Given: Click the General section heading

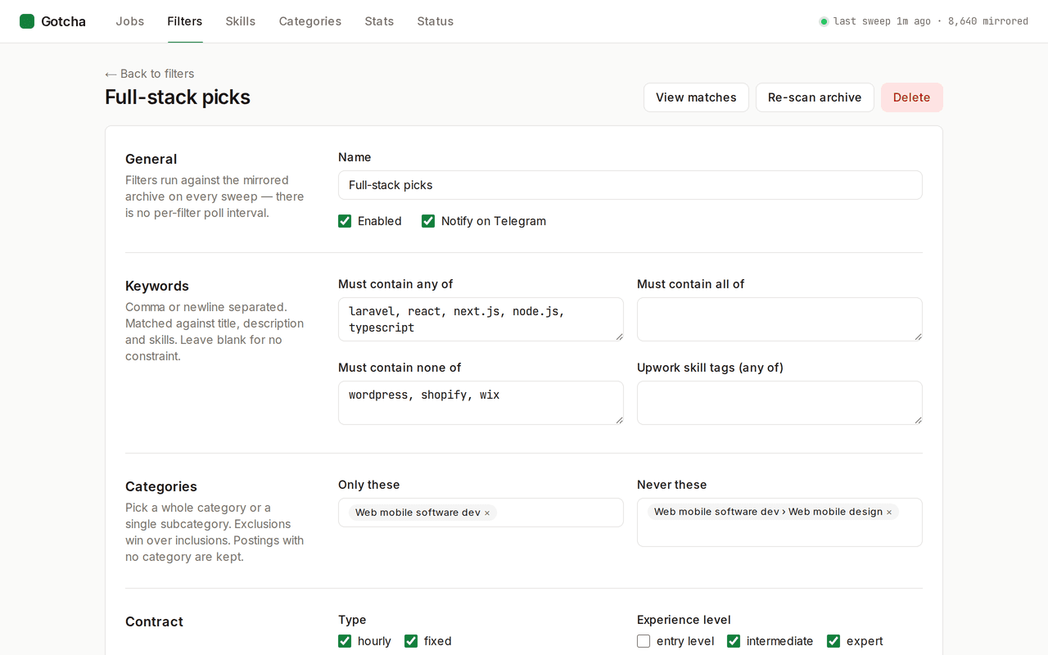Looking at the screenshot, I should tap(151, 159).
